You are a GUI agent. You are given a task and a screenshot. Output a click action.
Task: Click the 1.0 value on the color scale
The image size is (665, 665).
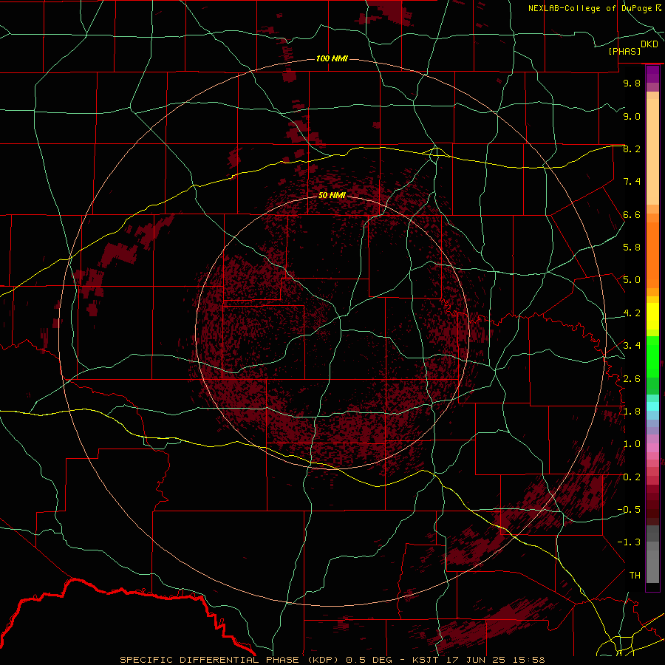(x=632, y=444)
